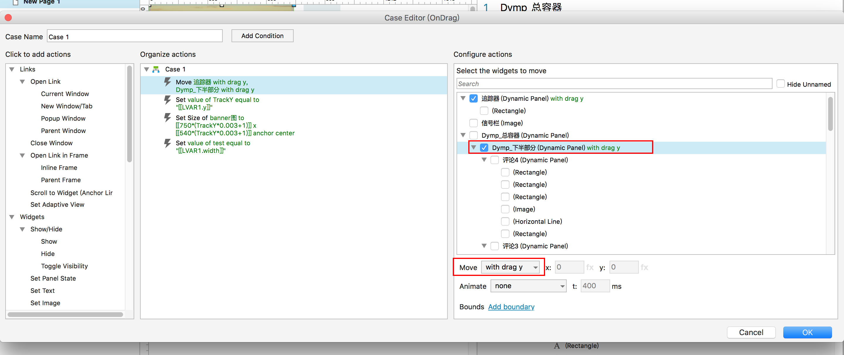The width and height of the screenshot is (844, 355).
Task: Click lightning icon beside Set value of test
Action: 167,143
